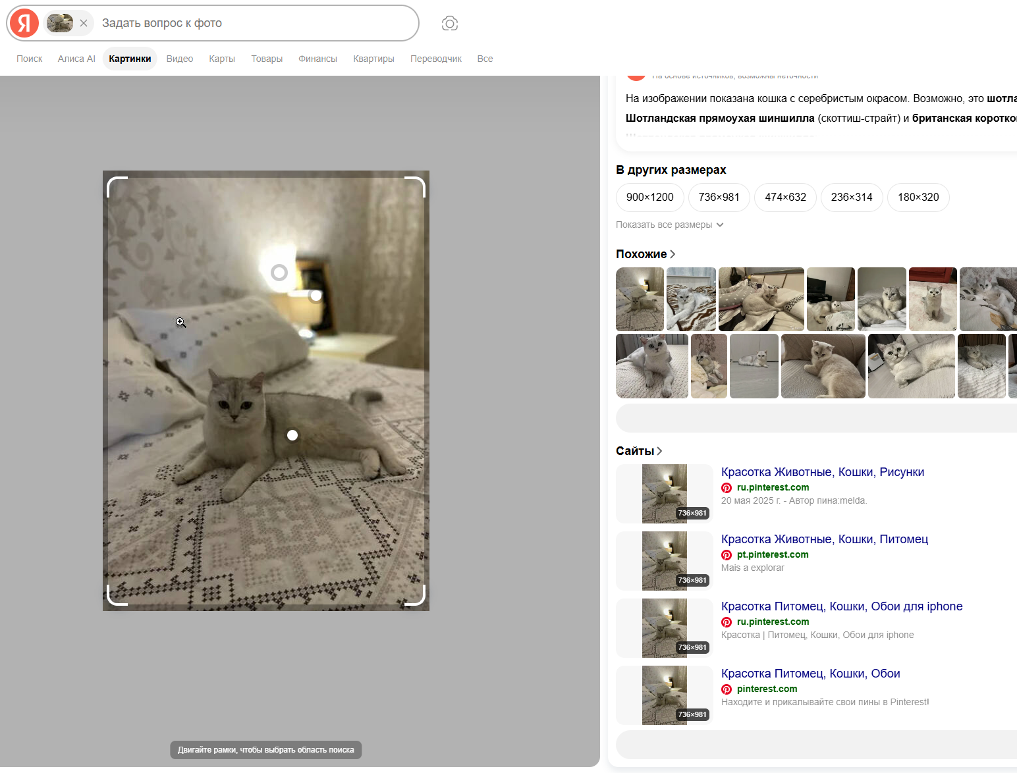This screenshot has height=773, width=1017.
Task: Click the bottom-right crop corner handle
Action: [x=416, y=596]
